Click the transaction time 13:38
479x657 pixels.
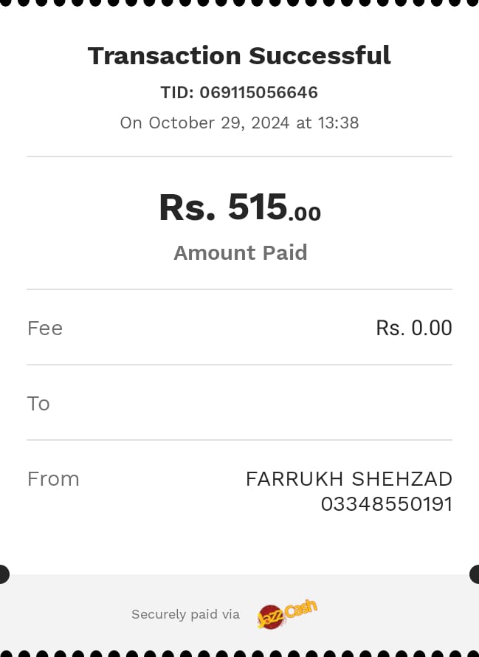[x=338, y=123]
